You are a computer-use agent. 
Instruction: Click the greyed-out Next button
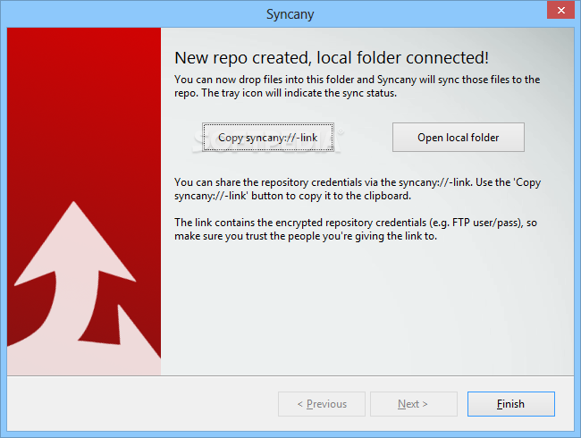[x=414, y=404]
